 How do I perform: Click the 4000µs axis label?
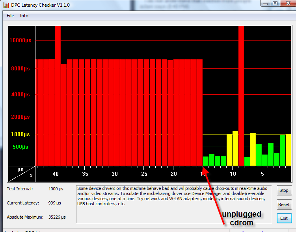pos(20,94)
